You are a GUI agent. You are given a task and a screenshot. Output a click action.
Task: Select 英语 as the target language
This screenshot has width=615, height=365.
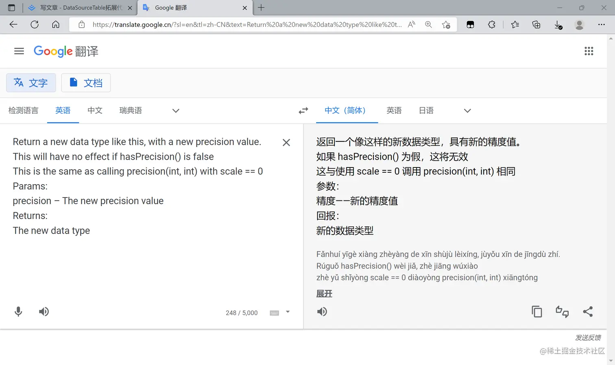[394, 111]
